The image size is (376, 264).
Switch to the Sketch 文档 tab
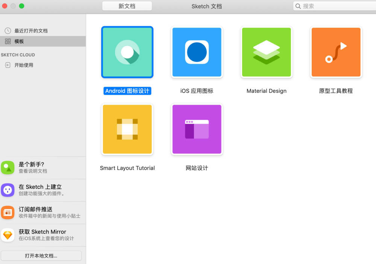206,6
